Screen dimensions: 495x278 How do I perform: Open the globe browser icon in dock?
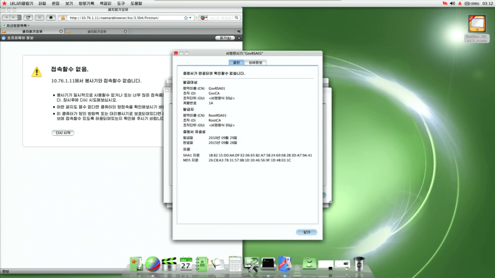tap(153, 264)
